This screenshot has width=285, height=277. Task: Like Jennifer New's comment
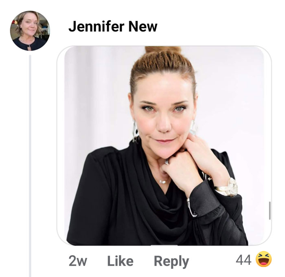click(120, 261)
